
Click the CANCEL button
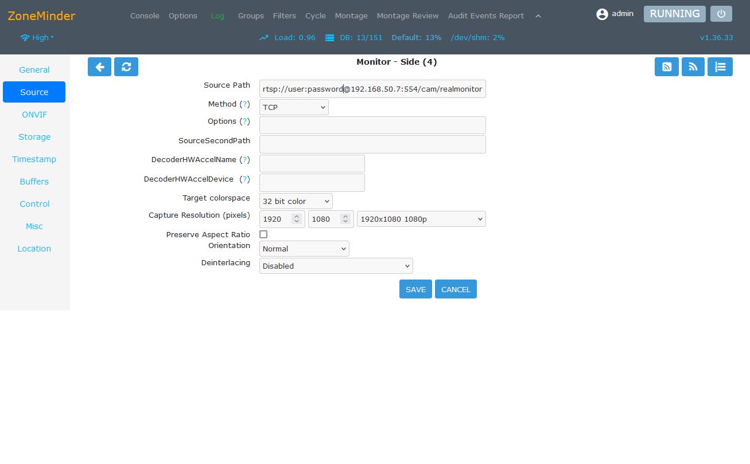[456, 289]
